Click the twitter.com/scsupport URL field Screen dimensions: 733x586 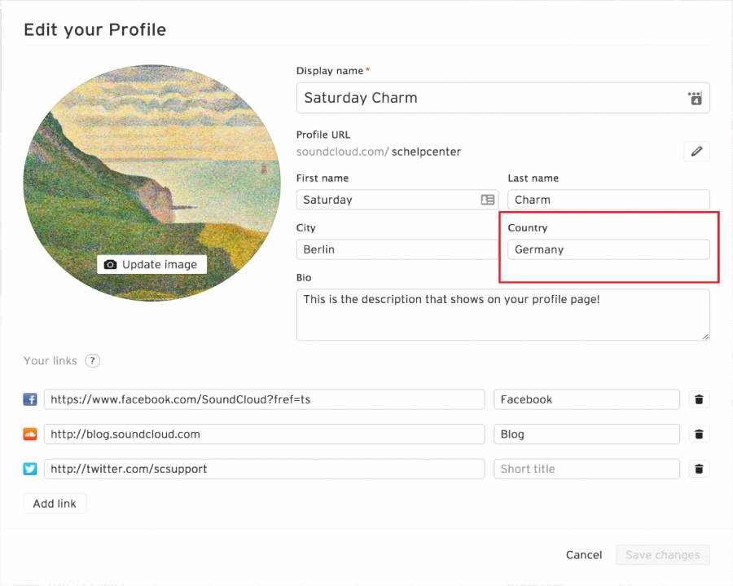264,469
